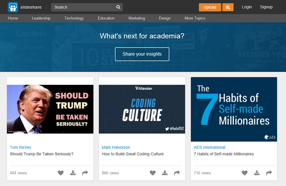Open the Should Trump Be Taken Seriously? title

[42, 154]
